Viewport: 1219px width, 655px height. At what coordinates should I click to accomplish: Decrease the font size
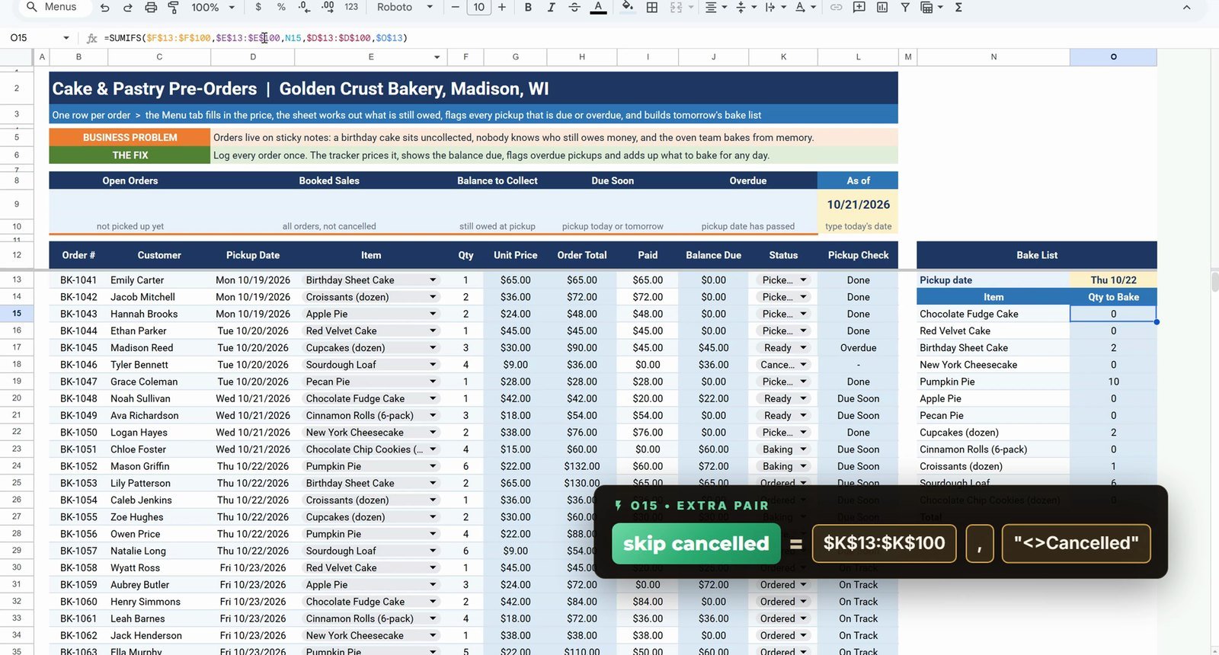pos(456,8)
